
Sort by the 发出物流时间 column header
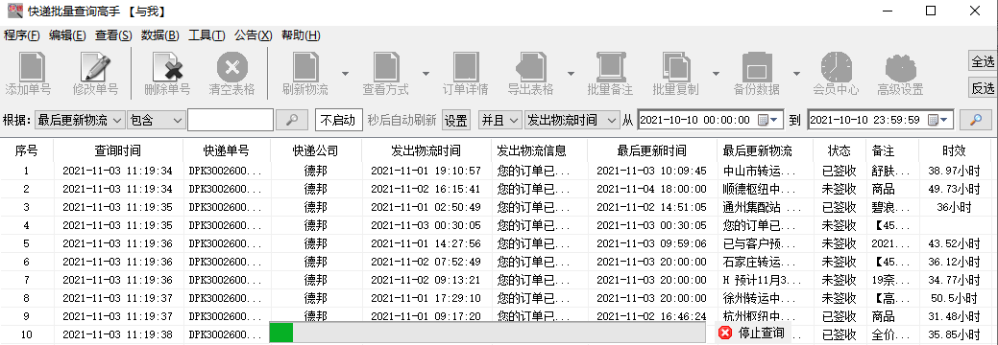(426, 150)
